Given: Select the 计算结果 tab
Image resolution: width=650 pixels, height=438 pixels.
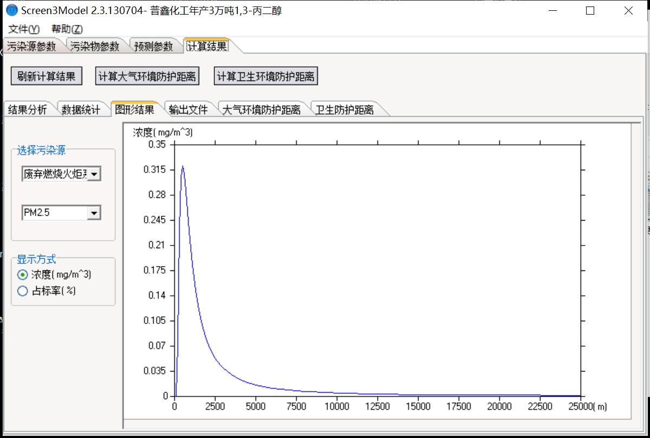Looking at the screenshot, I should click(208, 46).
